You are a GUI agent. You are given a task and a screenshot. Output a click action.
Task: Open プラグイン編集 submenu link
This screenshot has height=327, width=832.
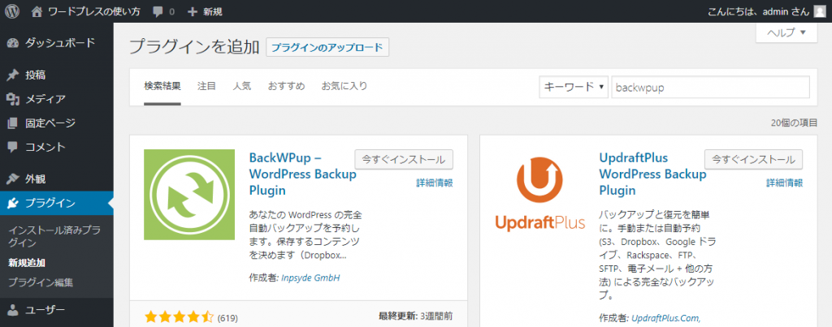(x=41, y=282)
